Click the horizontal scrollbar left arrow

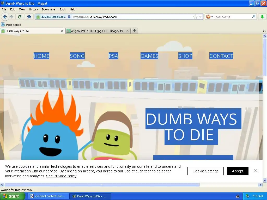[2, 185]
